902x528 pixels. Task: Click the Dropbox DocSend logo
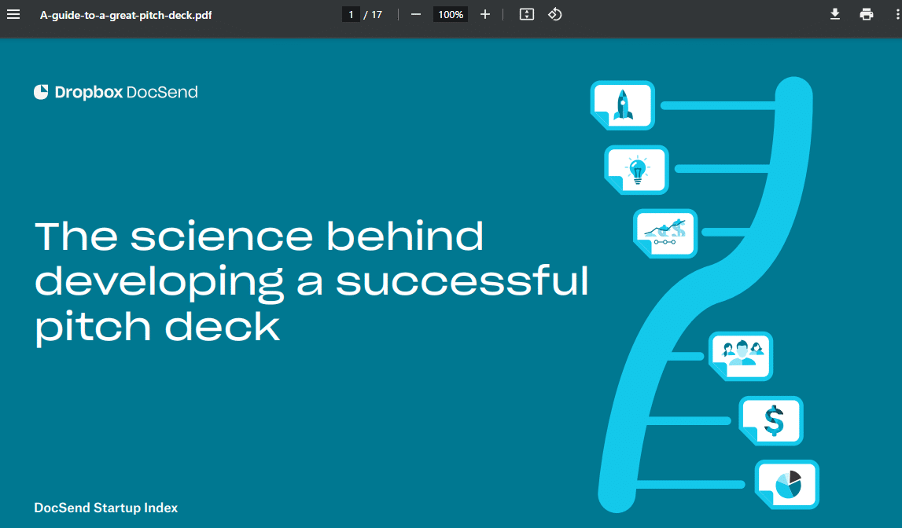pyautogui.click(x=116, y=92)
